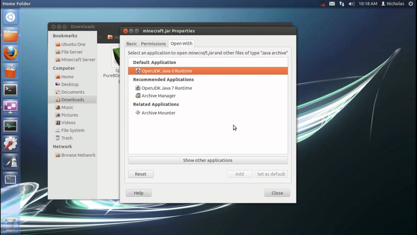Click Ubuntu One folder icon in sidebar
The image size is (417, 235).
pyautogui.click(x=58, y=44)
